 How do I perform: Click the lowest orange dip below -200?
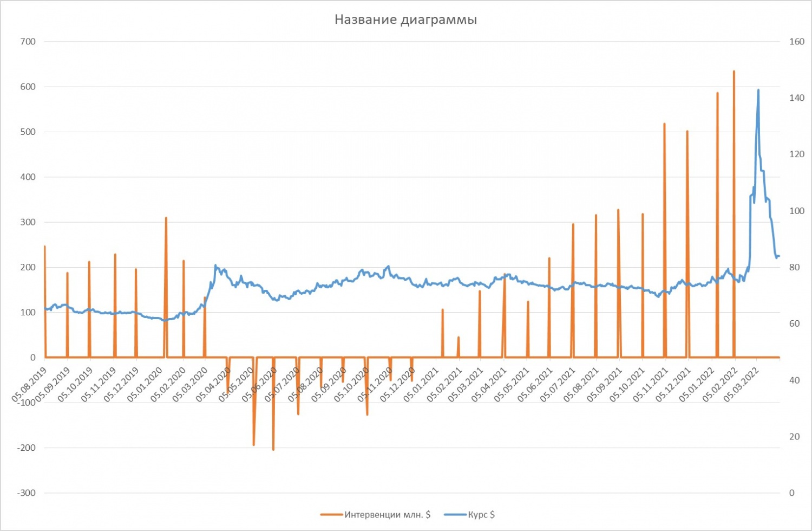(x=273, y=449)
